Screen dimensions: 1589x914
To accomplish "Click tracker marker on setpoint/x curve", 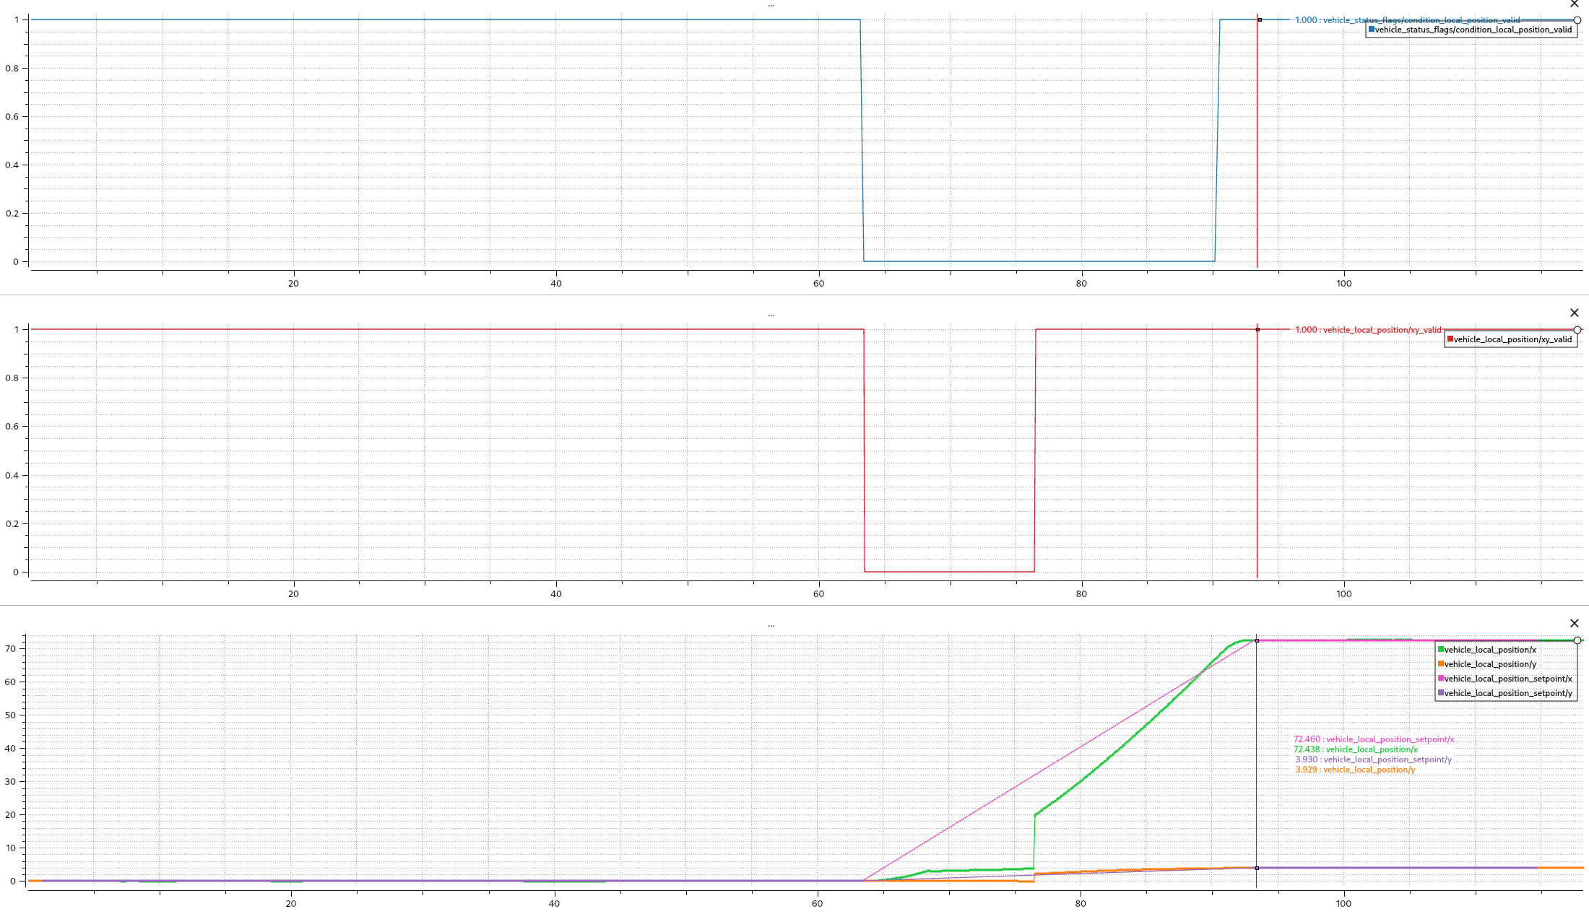I will pos(1257,640).
